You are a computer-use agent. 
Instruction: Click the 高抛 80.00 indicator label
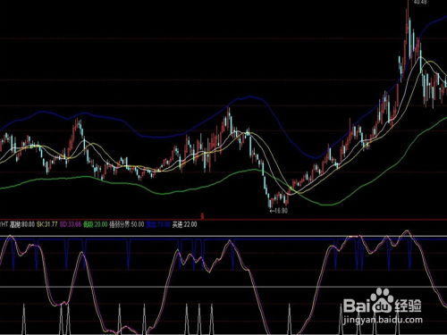[22, 224]
